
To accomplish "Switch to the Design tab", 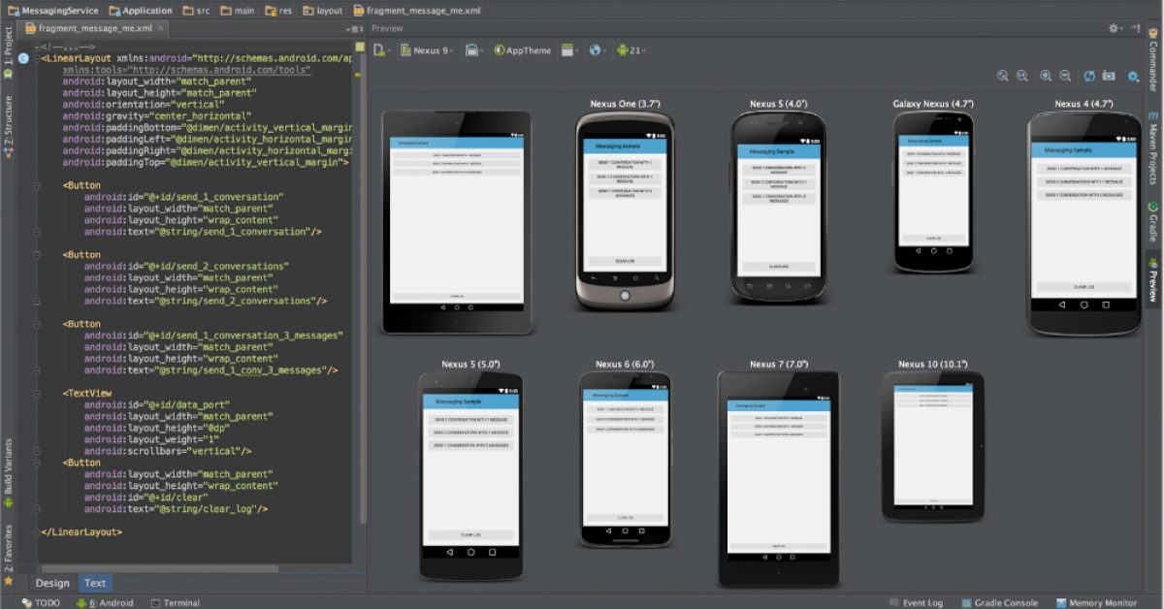I will 52,583.
